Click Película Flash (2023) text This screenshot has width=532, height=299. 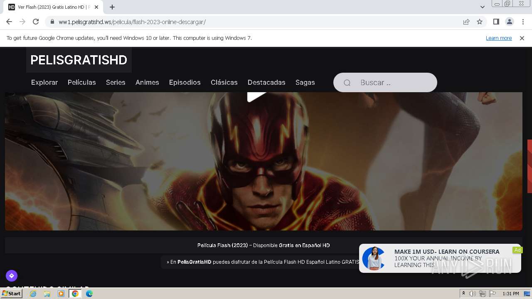point(222,245)
